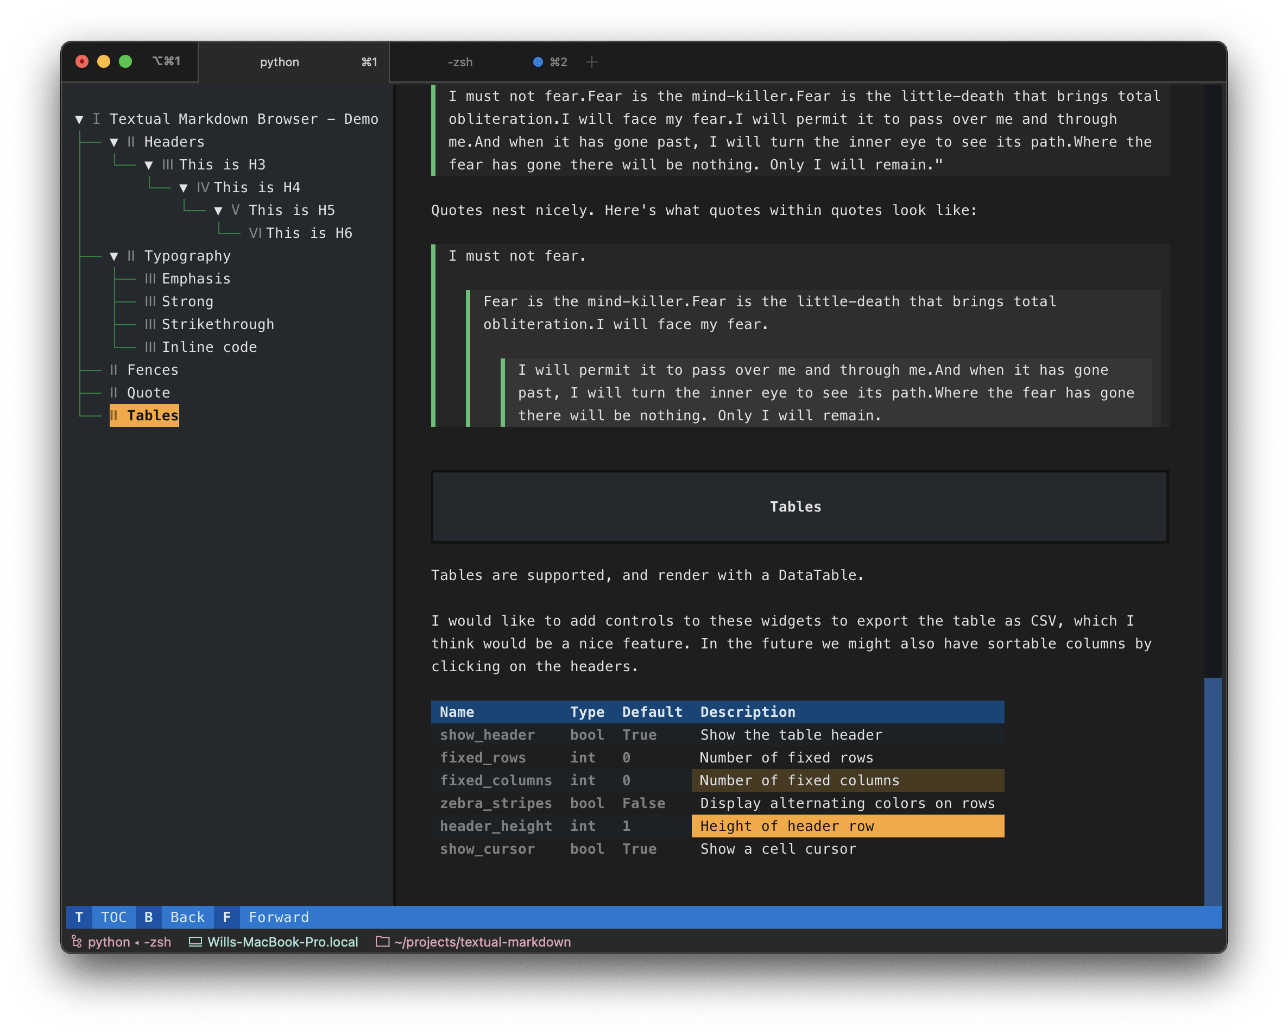The height and width of the screenshot is (1034, 1288).
Task: Click the Type column header
Action: [x=587, y=712]
